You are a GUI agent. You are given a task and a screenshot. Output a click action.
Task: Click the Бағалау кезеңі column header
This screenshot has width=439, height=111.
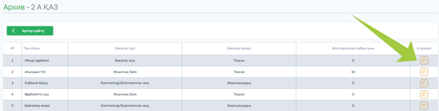239,48
